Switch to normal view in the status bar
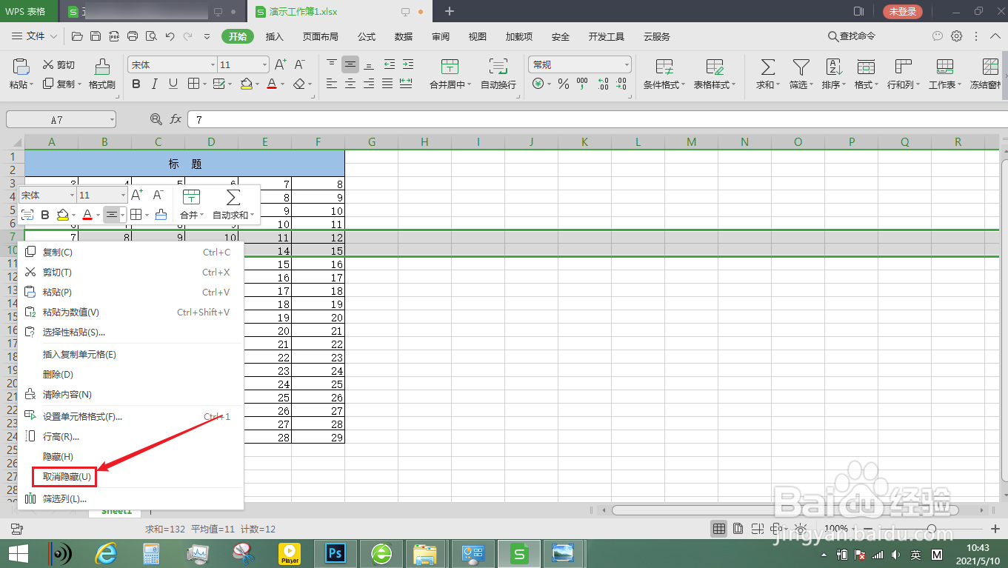 click(x=718, y=528)
